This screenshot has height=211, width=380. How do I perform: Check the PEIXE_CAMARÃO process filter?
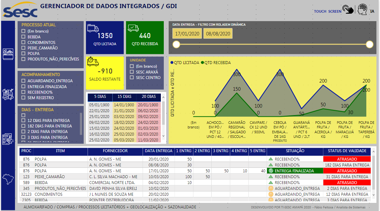coord(23,48)
